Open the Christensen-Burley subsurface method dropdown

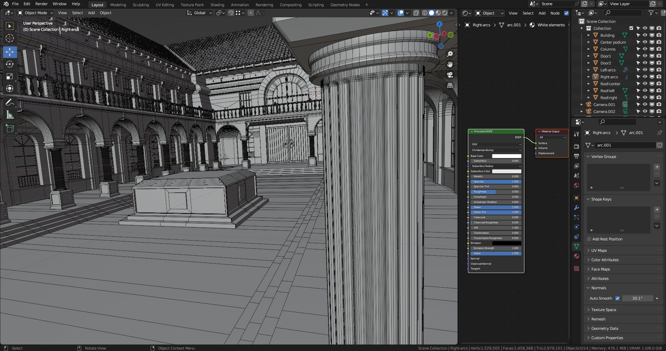496,150
